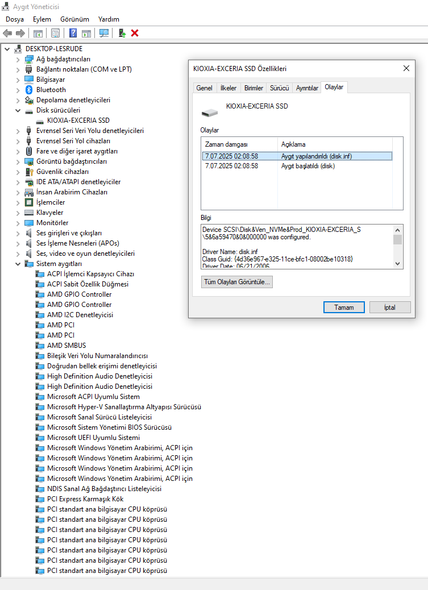Click the Ağ bağdaştırıcıları network icon
Image resolution: width=428 pixels, height=590 pixels.
29,59
